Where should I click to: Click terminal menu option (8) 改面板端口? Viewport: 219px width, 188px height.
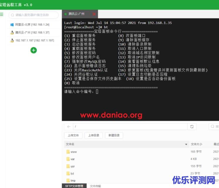tap(132, 35)
